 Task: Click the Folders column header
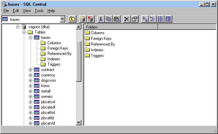121,27
